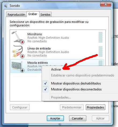Screen dimensions: 118x127
Task: Open the Grabar tab
Action: click(x=33, y=14)
